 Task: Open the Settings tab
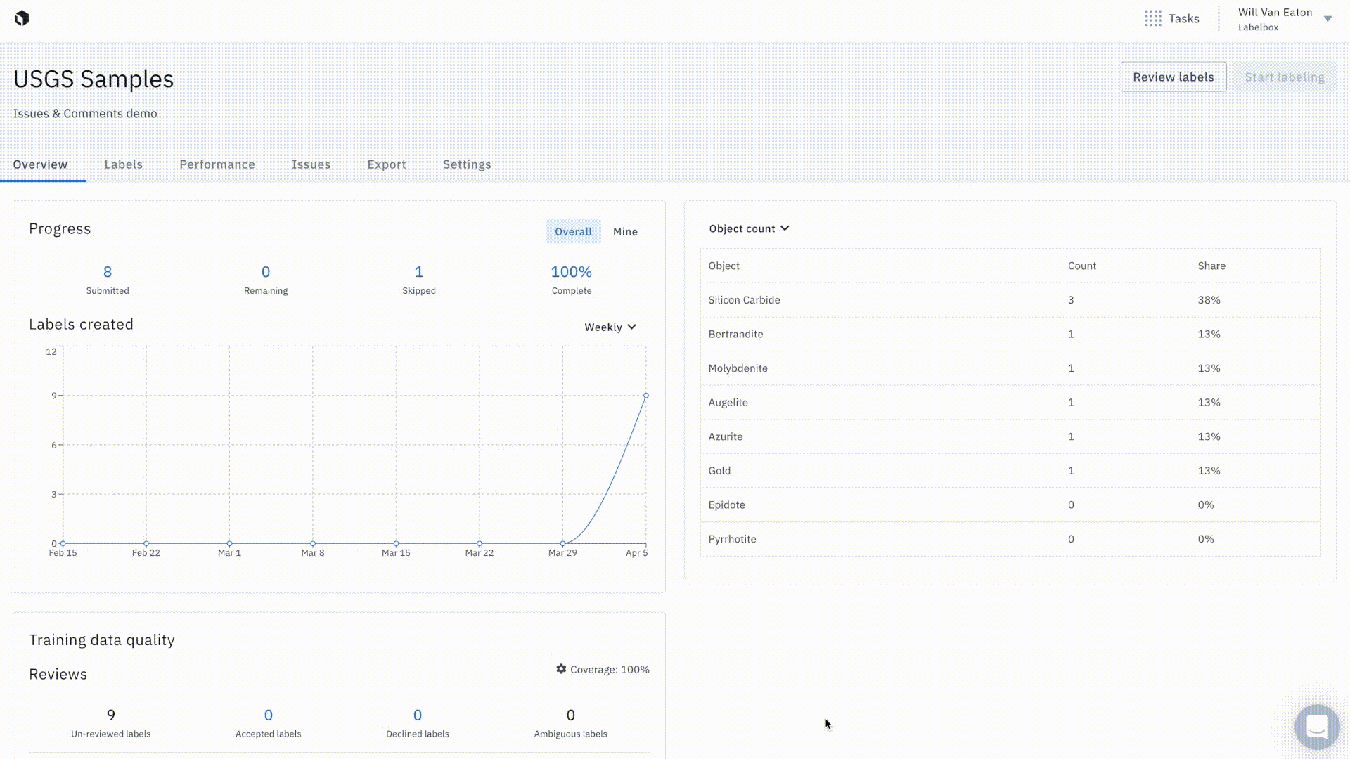tap(467, 164)
